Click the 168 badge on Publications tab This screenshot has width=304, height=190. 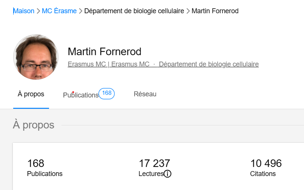coord(107,93)
